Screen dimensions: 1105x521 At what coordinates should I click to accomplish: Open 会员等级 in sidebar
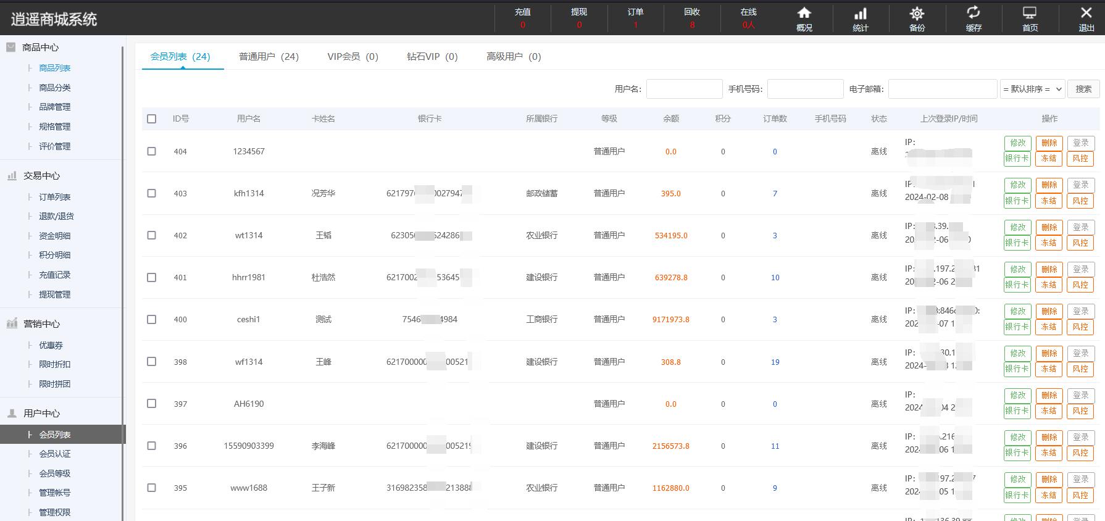55,473
